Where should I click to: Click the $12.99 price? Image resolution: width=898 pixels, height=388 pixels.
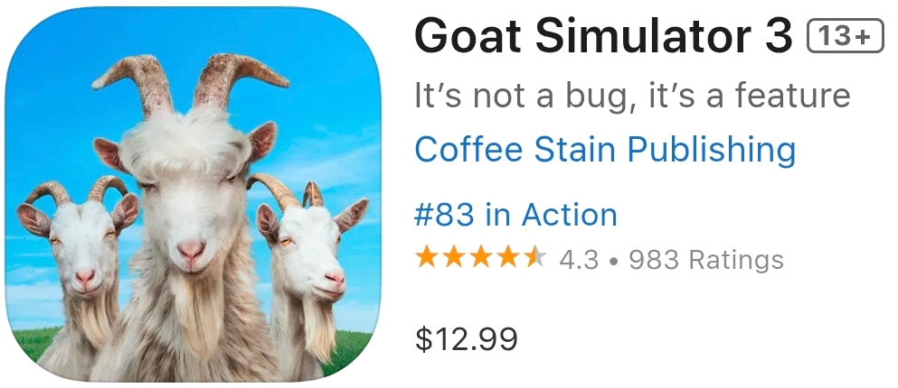pos(466,338)
